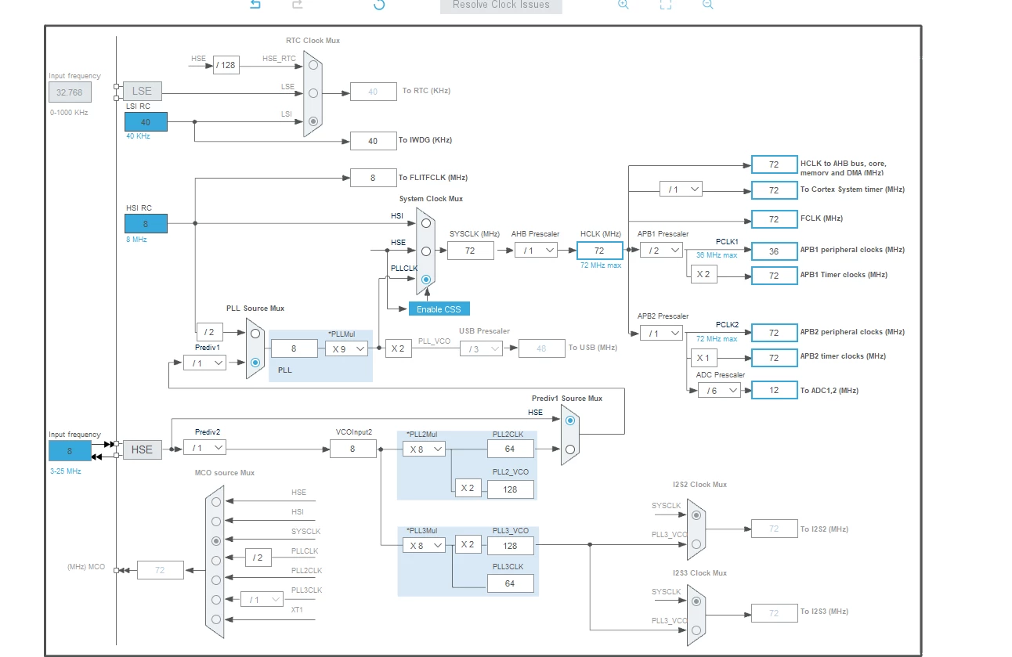This screenshot has width=1012, height=657.
Task: Click the HCLK (MHz) 72 input field
Action: click(x=600, y=250)
